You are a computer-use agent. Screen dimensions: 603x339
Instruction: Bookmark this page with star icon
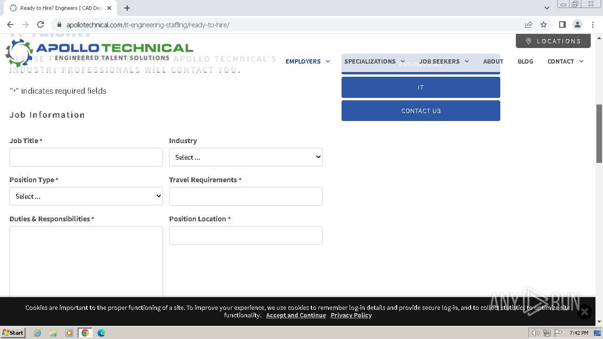point(544,24)
